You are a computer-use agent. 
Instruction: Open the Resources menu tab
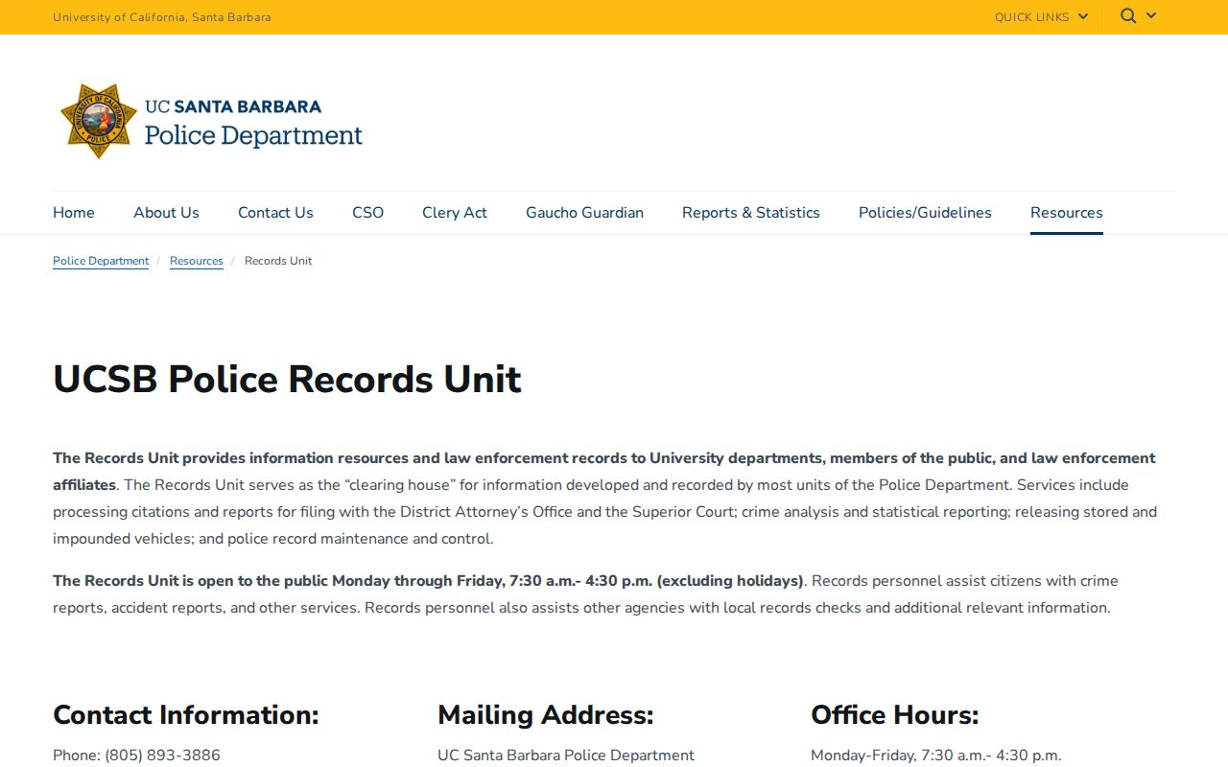click(x=1067, y=213)
